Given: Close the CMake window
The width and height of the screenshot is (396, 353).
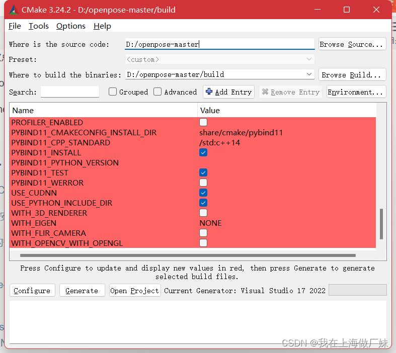Looking at the screenshot, I should tap(376, 10).
